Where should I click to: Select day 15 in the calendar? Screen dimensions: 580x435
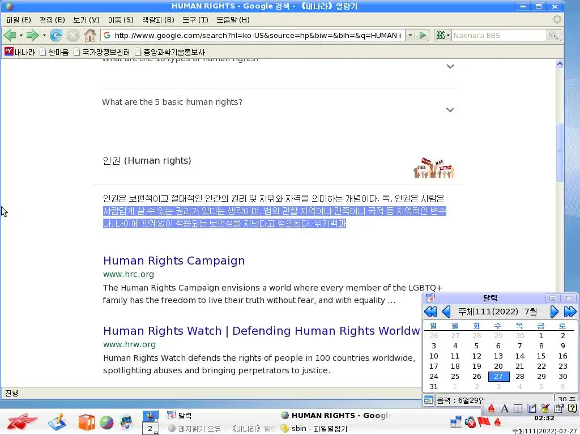[x=541, y=356]
